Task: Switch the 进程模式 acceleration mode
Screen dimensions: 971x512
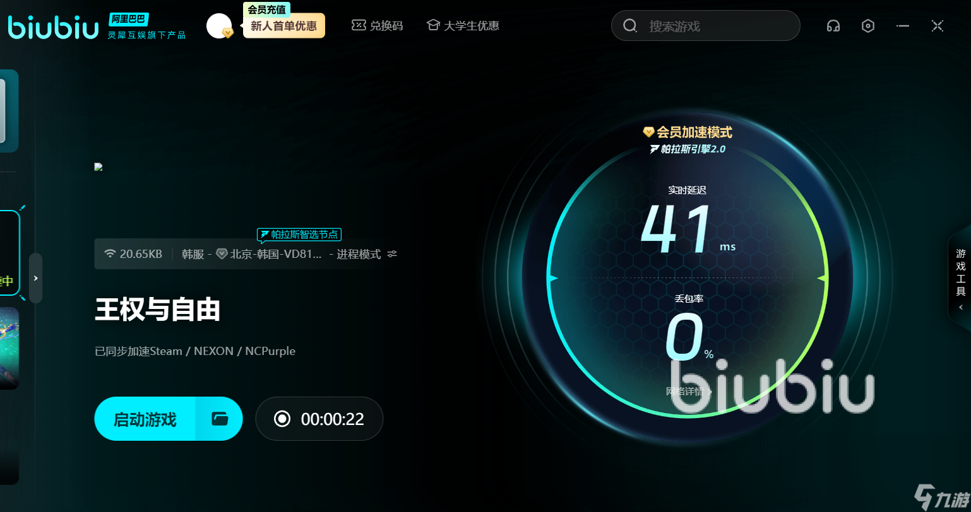Action: 359,254
